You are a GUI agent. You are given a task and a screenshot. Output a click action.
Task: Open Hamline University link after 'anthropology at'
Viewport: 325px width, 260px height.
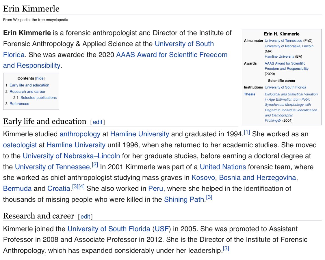(x=140, y=134)
